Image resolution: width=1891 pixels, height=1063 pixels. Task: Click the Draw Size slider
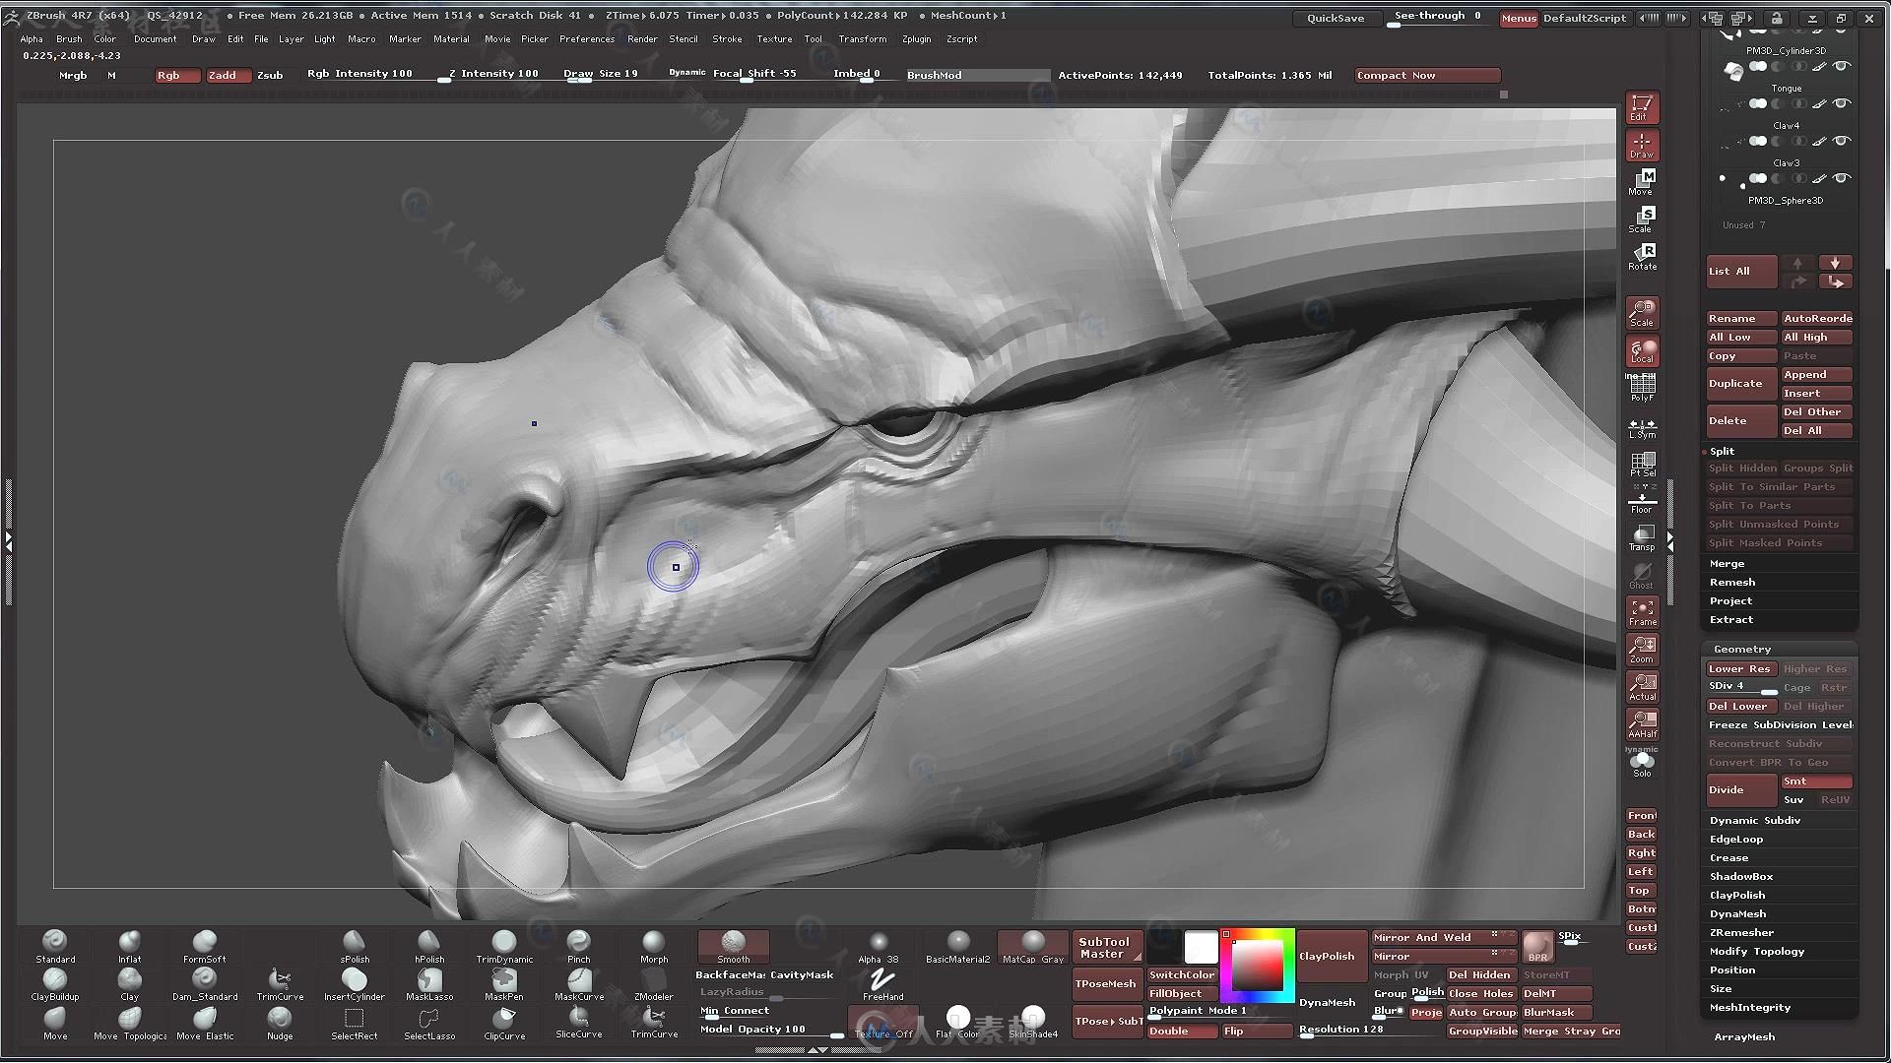pos(600,75)
